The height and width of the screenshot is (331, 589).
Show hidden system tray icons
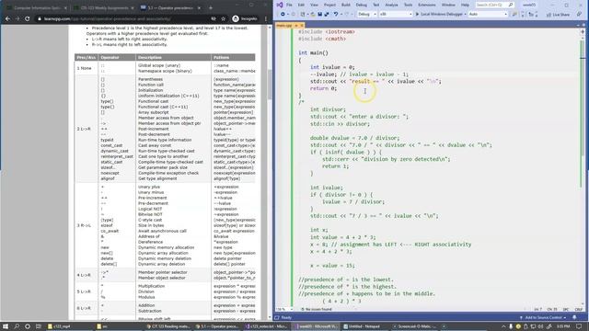point(503,326)
